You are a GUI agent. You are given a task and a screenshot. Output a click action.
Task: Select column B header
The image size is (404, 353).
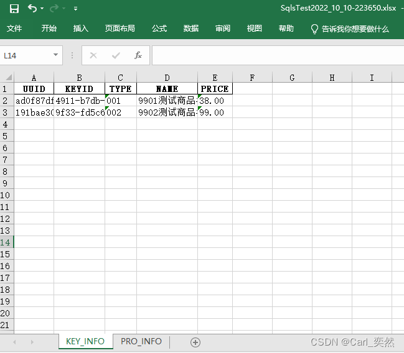coord(79,78)
